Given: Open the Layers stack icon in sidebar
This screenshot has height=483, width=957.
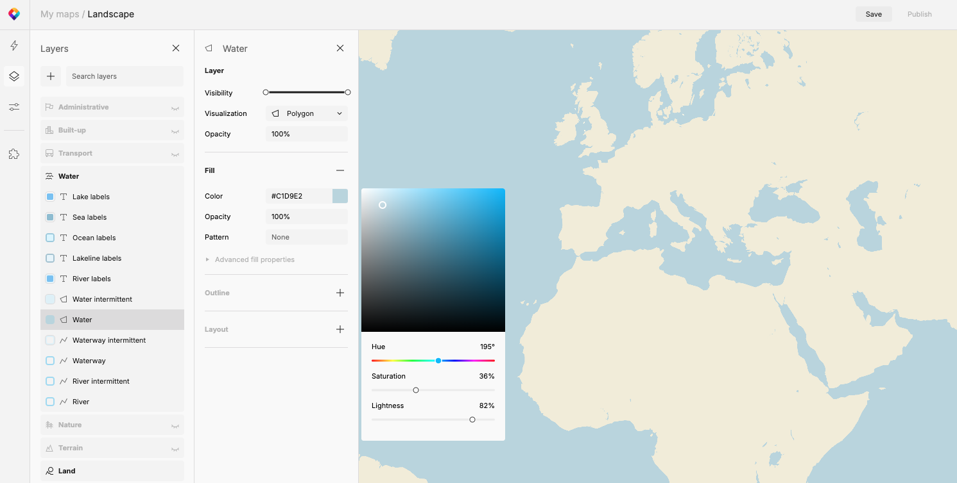Looking at the screenshot, I should point(14,76).
